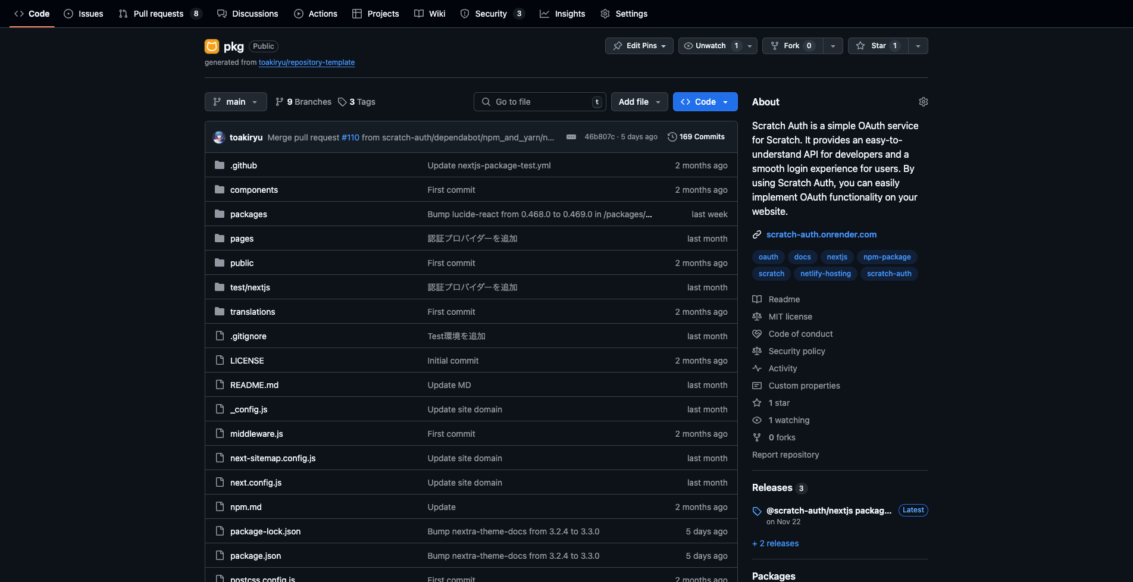Viewport: 1133px width, 582px height.
Task: Open the Releases section heading
Action: [x=772, y=488]
